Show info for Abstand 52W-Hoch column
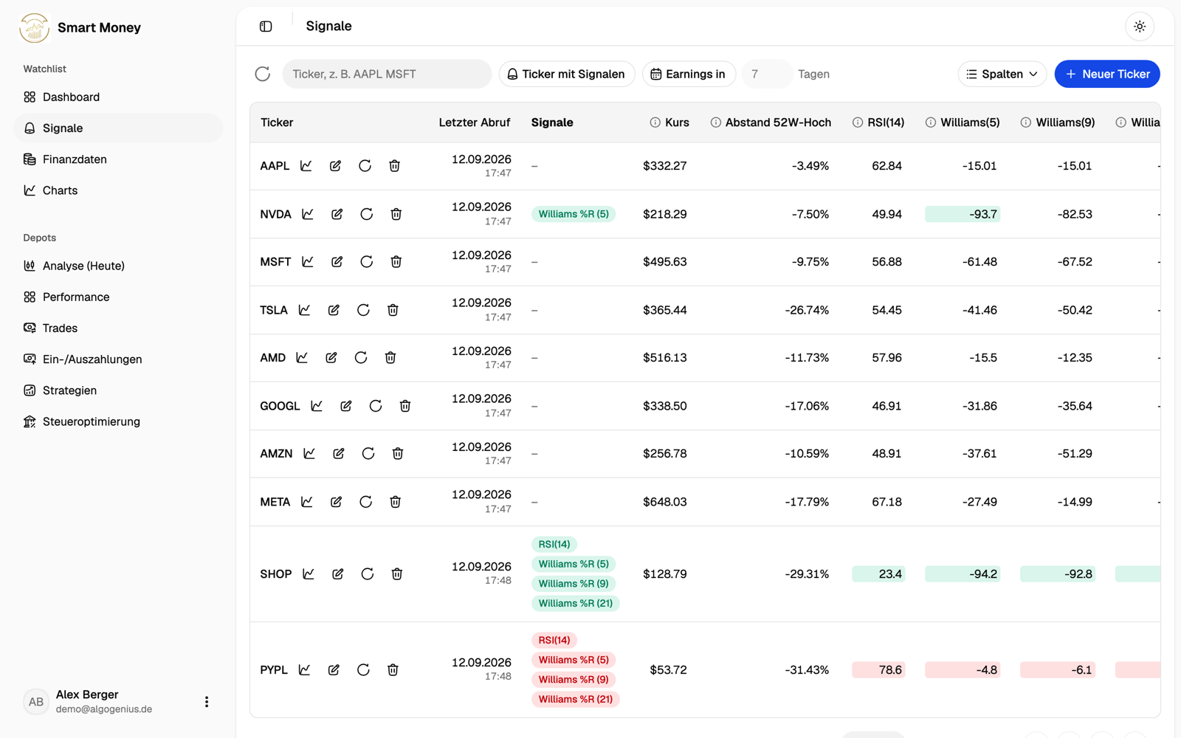 pyautogui.click(x=715, y=123)
